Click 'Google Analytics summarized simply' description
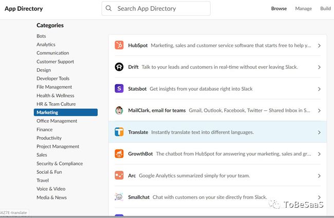The height and width of the screenshot is (218, 334). pos(194,175)
